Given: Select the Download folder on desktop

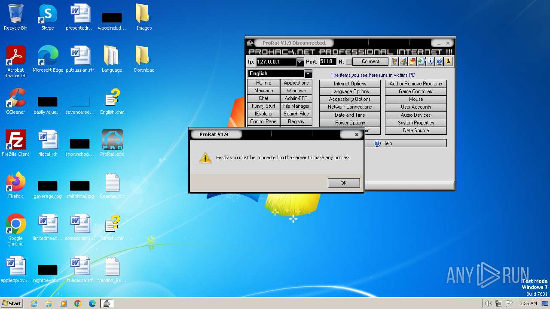Looking at the screenshot, I should coord(144,59).
